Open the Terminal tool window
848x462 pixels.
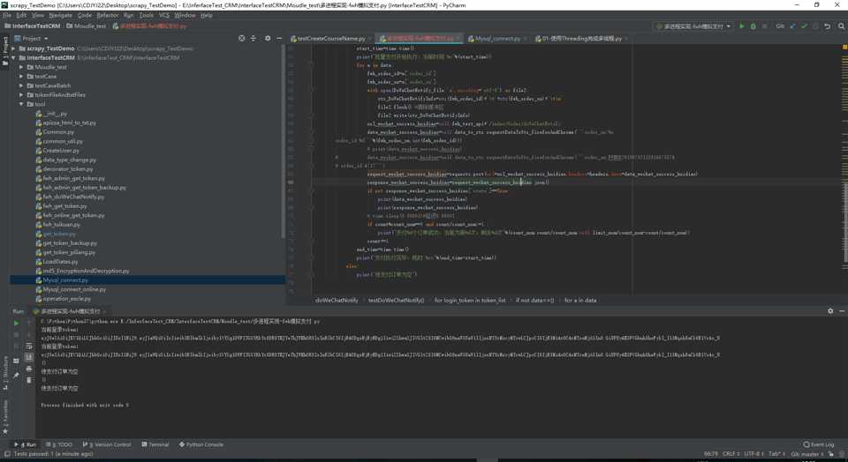[x=155, y=444]
